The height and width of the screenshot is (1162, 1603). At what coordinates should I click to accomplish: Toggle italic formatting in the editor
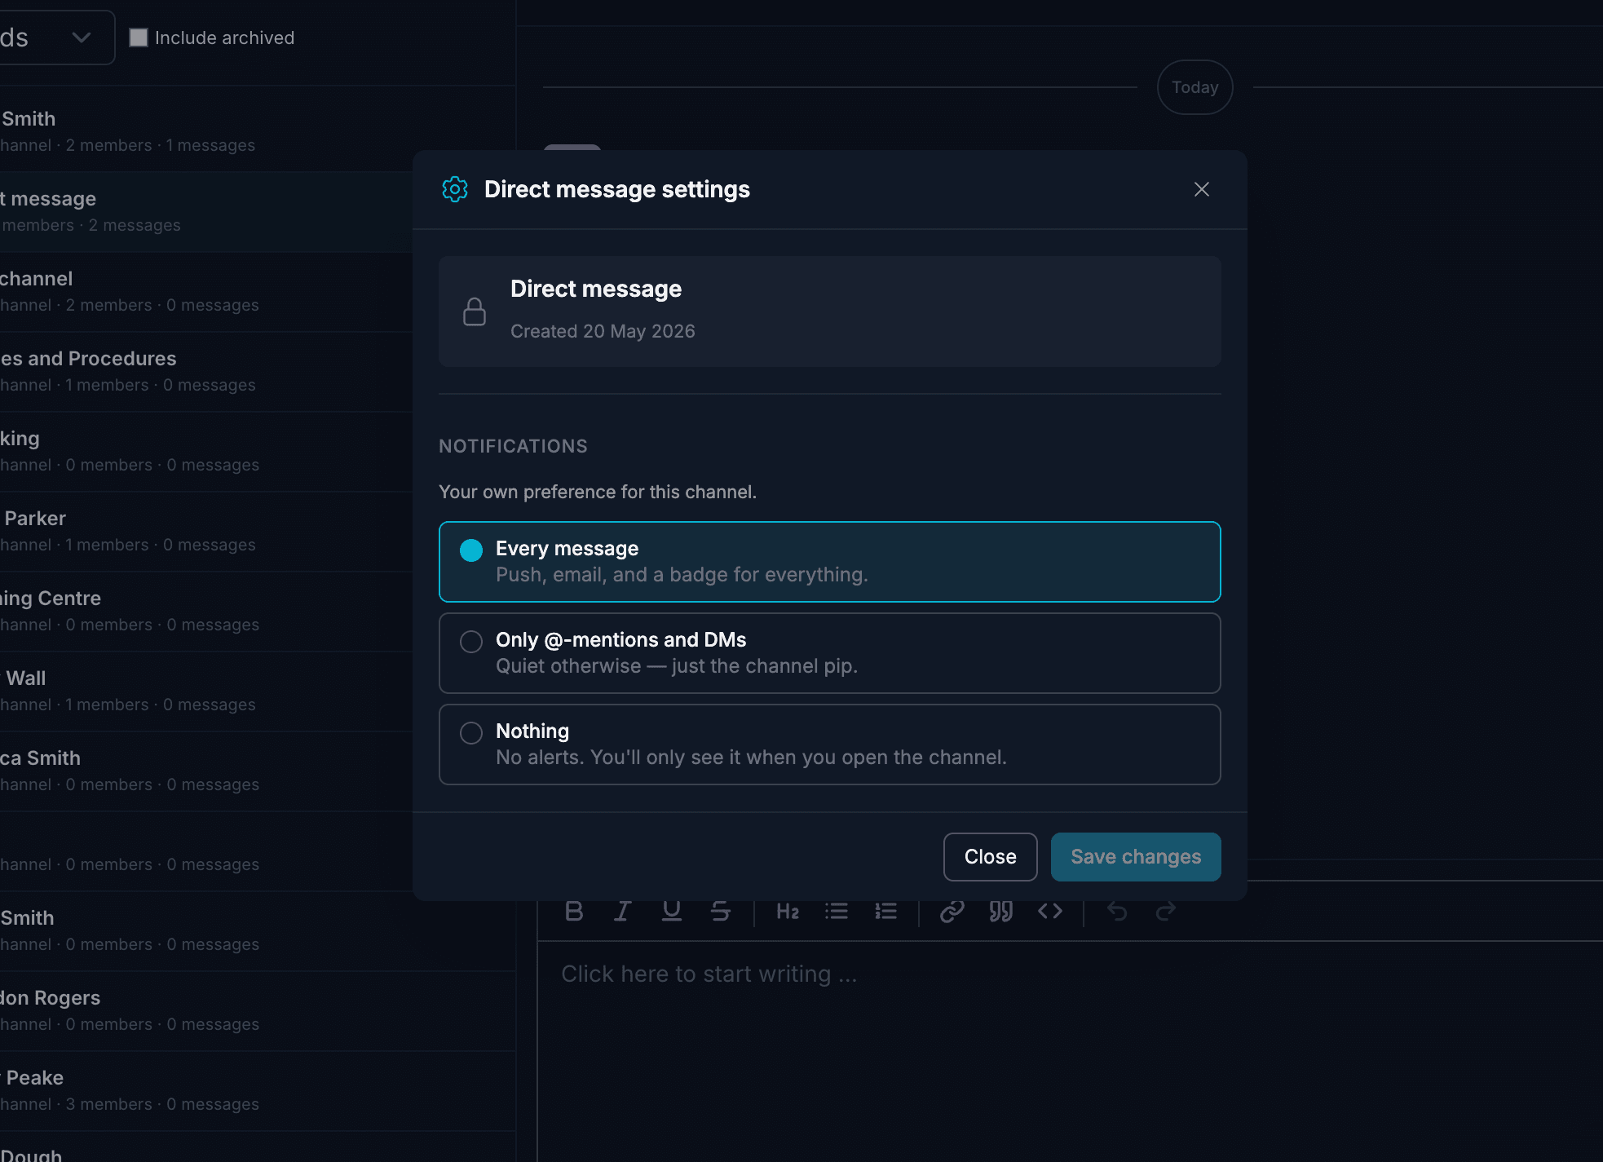coord(623,911)
